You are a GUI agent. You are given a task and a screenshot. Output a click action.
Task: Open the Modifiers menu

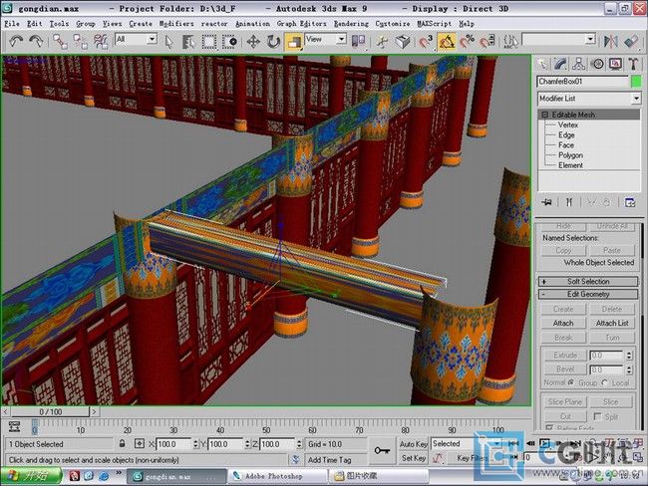[x=176, y=24]
